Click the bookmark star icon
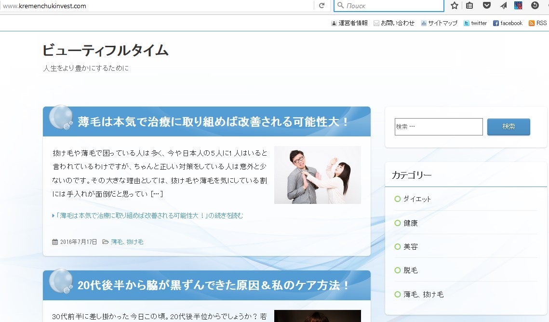This screenshot has height=322, width=549. pos(454,6)
